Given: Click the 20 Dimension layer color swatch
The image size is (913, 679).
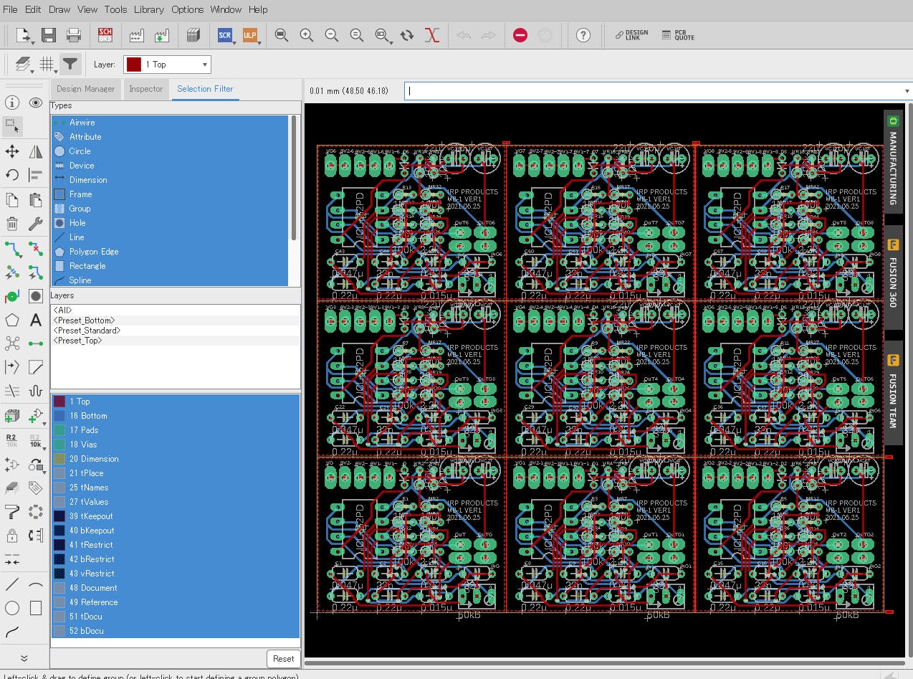Looking at the screenshot, I should 59,459.
